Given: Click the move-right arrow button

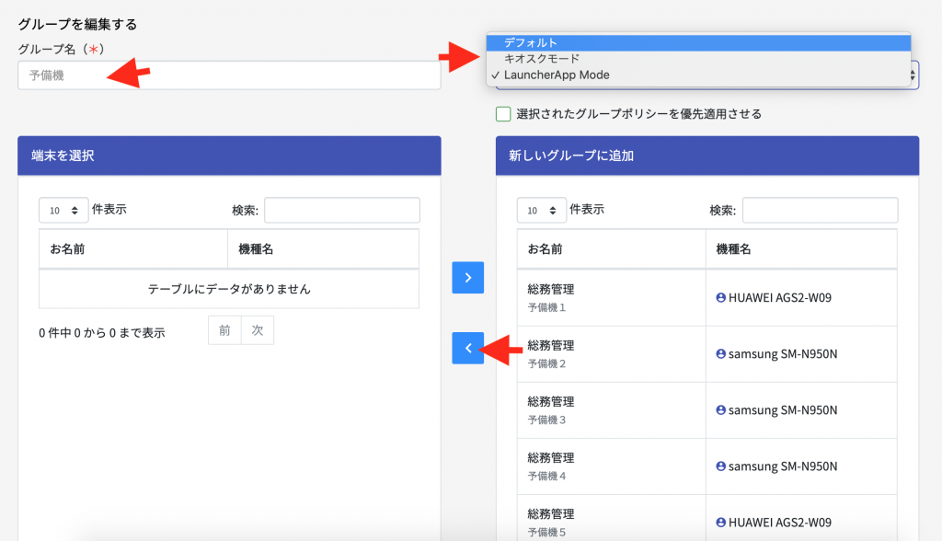Looking at the screenshot, I should [468, 278].
